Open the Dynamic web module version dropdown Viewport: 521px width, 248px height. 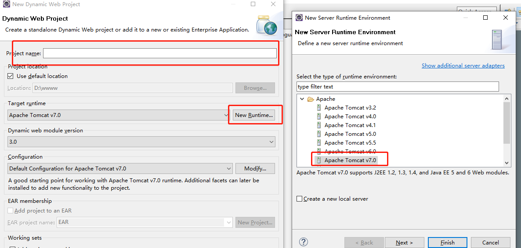pyautogui.click(x=141, y=142)
